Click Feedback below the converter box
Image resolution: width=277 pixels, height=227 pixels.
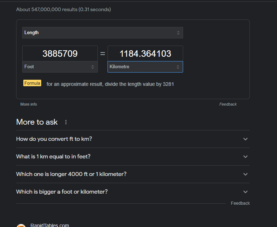coord(228,104)
